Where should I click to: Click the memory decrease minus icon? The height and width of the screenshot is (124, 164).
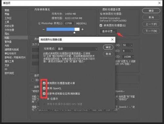(44, 29)
